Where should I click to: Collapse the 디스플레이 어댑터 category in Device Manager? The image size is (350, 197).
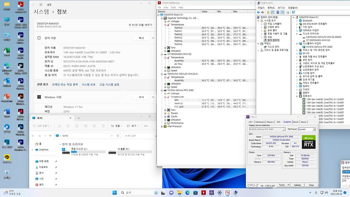(x=297, y=43)
